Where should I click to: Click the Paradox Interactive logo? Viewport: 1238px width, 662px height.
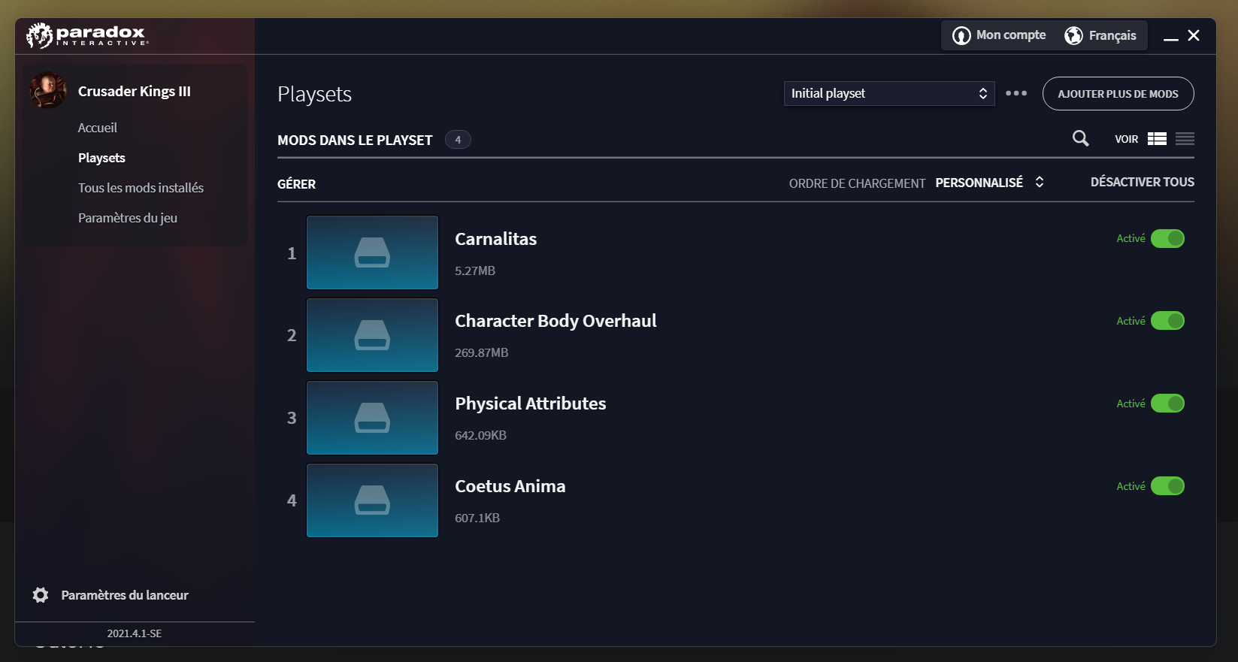[x=87, y=35]
